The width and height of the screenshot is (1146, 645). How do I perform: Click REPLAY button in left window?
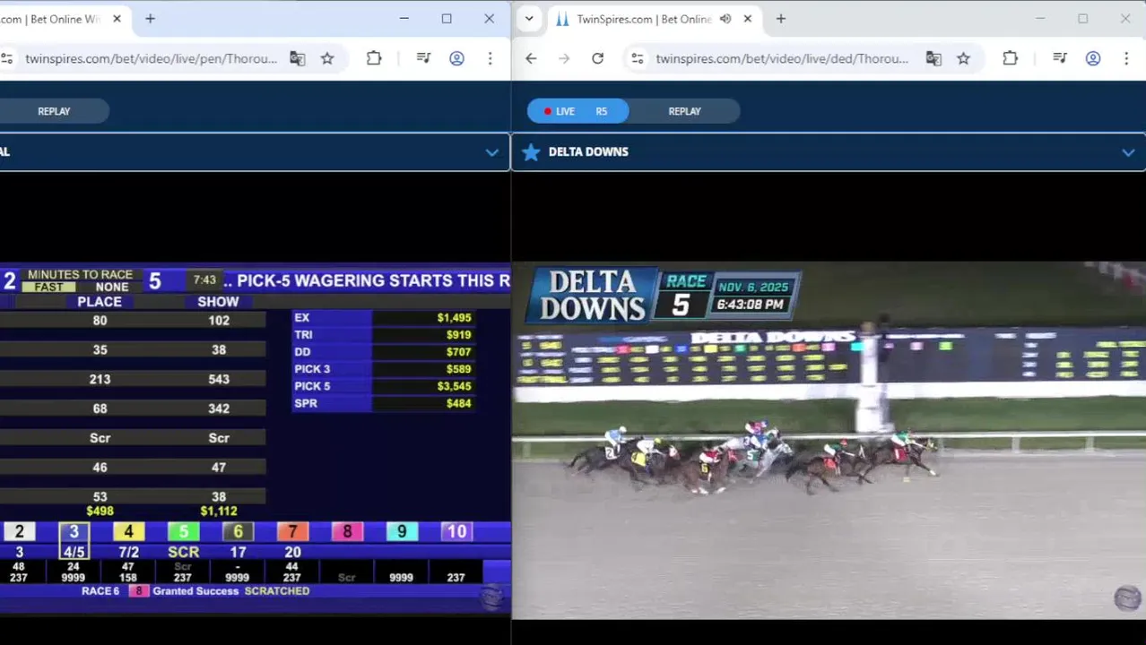pyautogui.click(x=54, y=111)
